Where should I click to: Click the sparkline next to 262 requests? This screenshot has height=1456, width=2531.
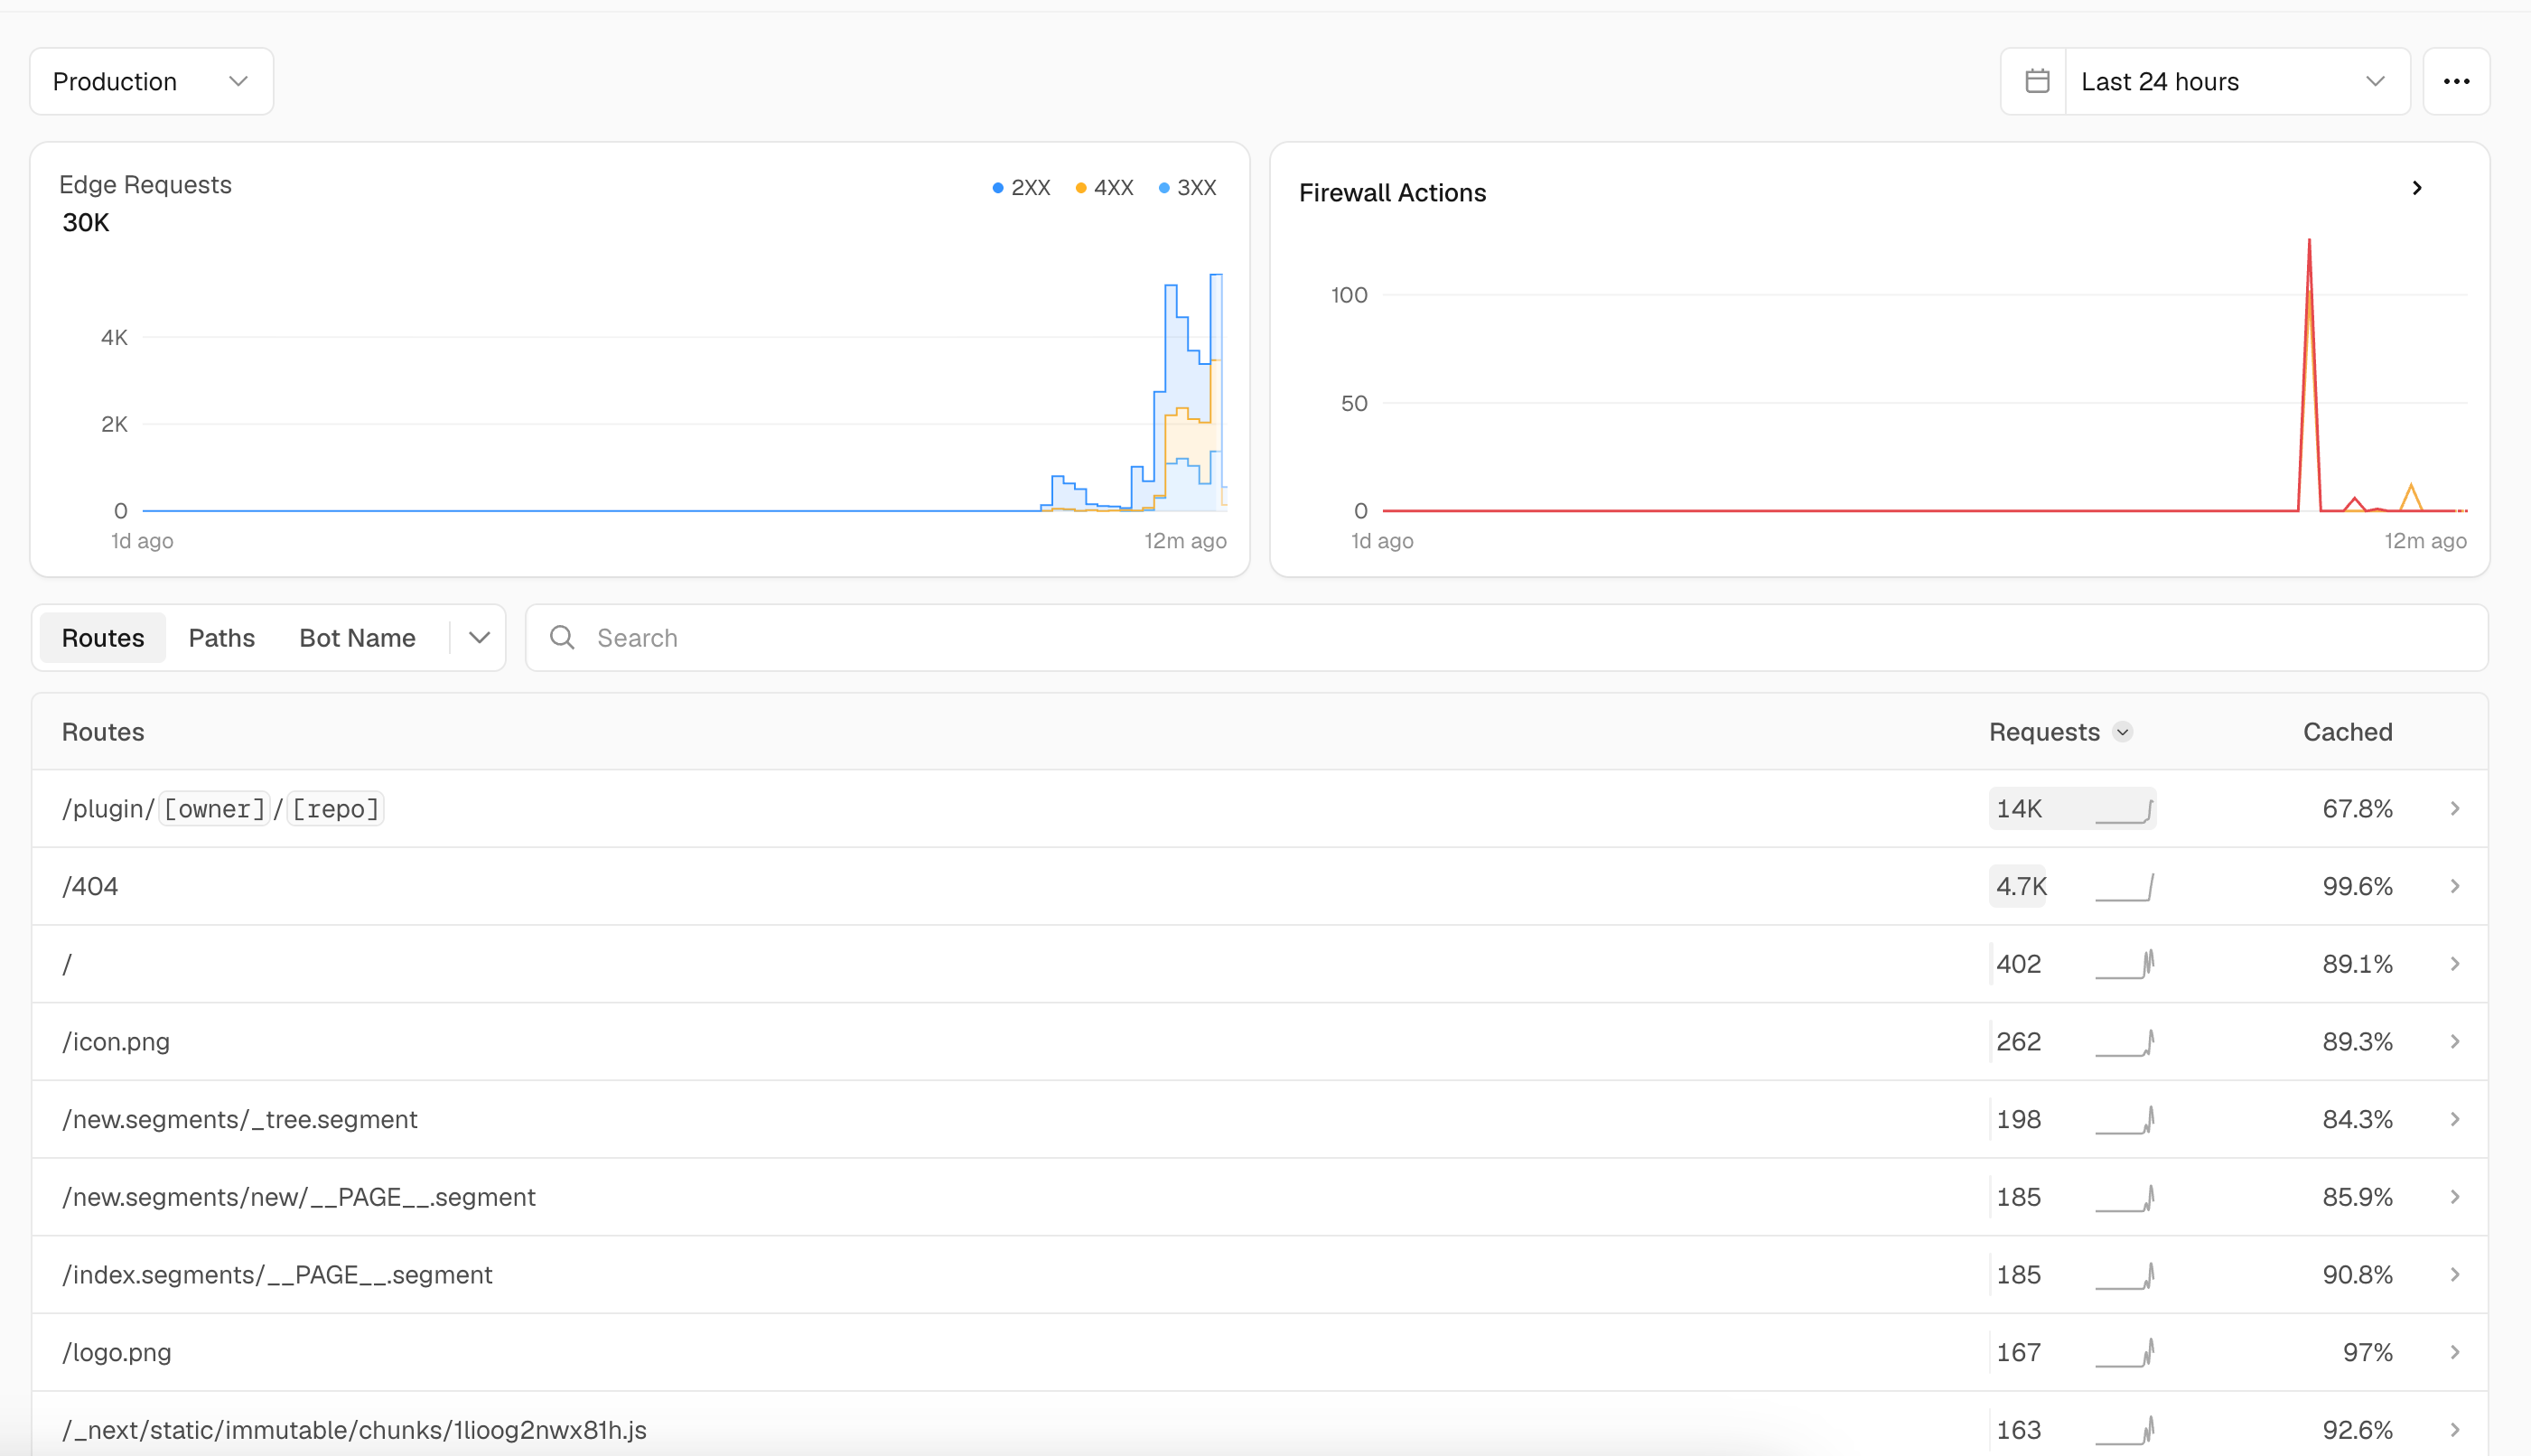(2124, 1042)
